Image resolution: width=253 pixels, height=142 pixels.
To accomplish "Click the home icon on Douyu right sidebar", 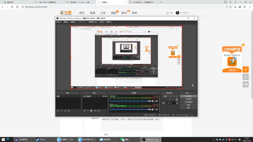I will click(x=245, y=77).
